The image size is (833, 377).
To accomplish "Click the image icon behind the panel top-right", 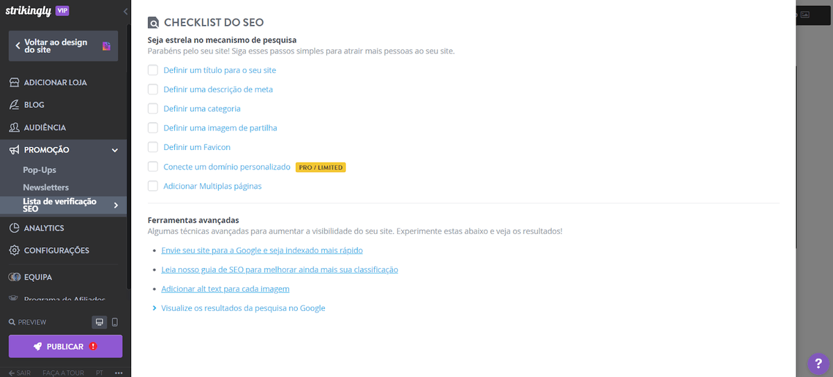I will (x=805, y=14).
